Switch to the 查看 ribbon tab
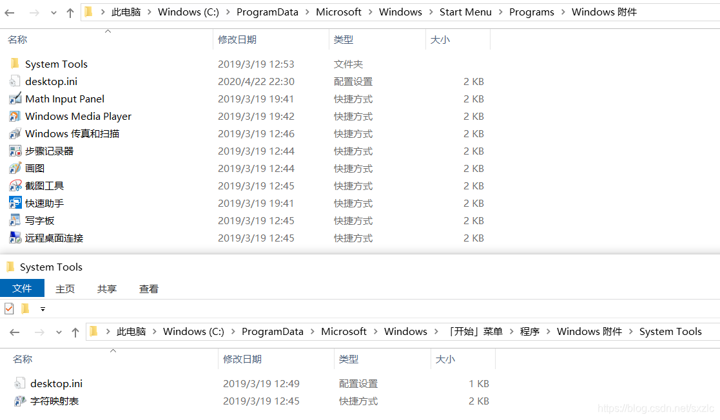This screenshot has height=420, width=720. pyautogui.click(x=149, y=289)
